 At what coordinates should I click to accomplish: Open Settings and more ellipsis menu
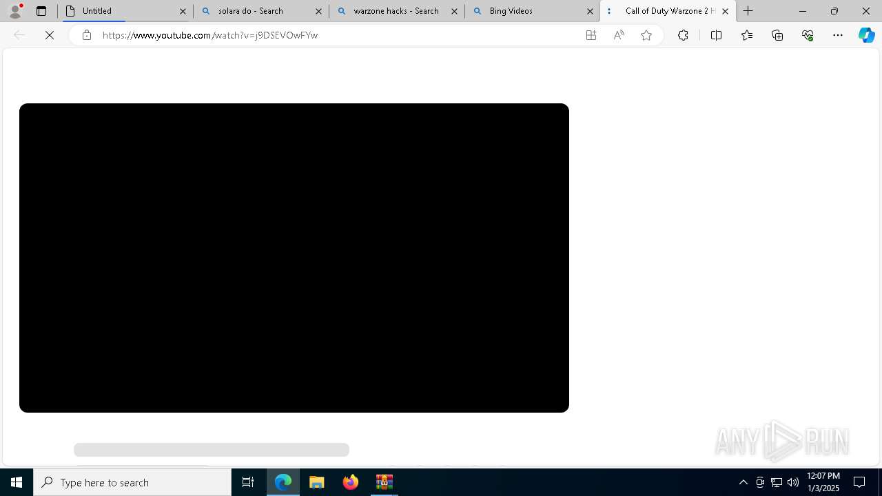tap(838, 35)
